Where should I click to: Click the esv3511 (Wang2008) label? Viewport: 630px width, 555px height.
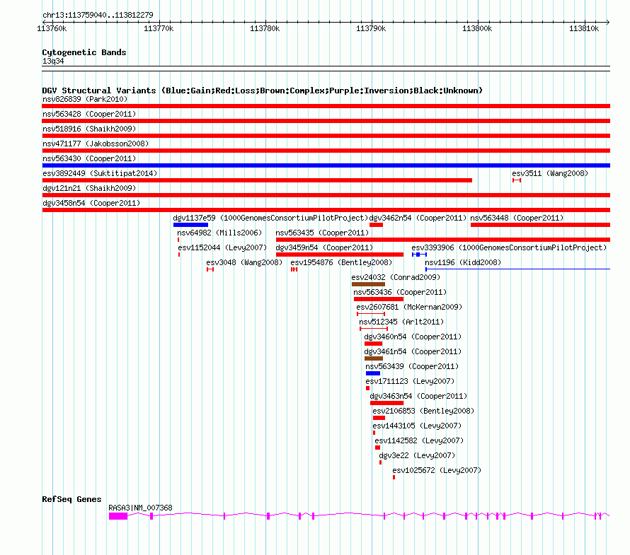tap(549, 173)
